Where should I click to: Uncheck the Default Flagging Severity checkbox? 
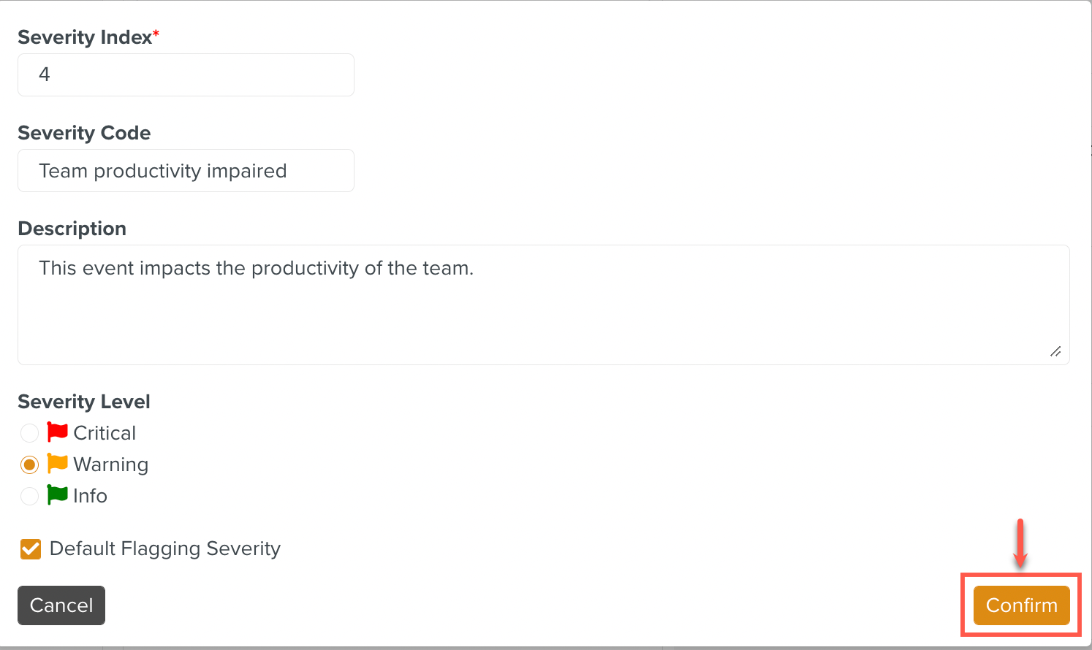click(x=31, y=548)
